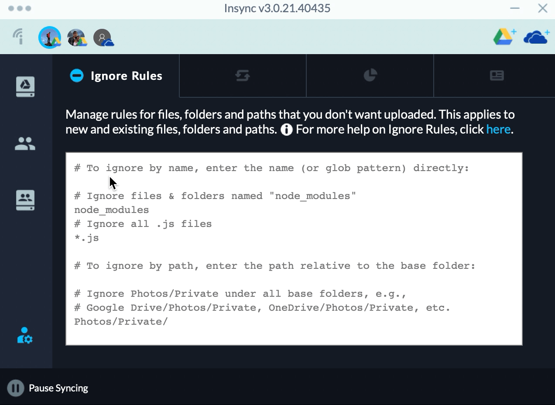This screenshot has width=555, height=405.
Task: Minimize the Insync window
Action: coord(515,8)
